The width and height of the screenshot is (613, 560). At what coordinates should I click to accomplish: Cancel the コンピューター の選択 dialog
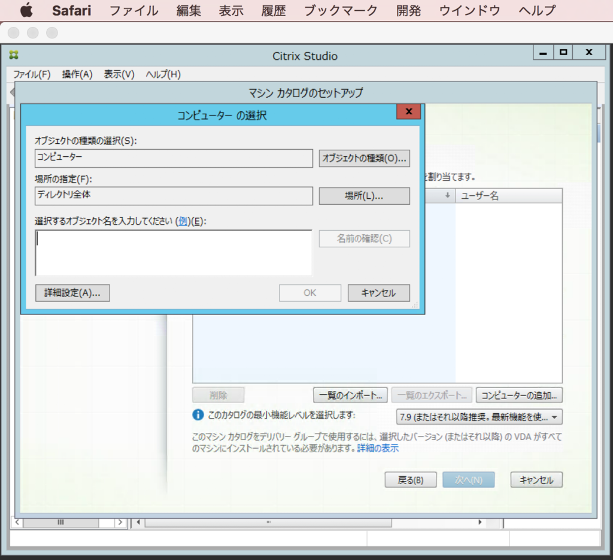pos(379,293)
